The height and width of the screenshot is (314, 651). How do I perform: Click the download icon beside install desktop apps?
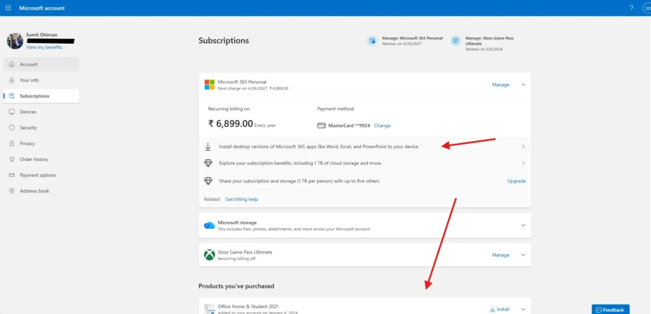(208, 146)
